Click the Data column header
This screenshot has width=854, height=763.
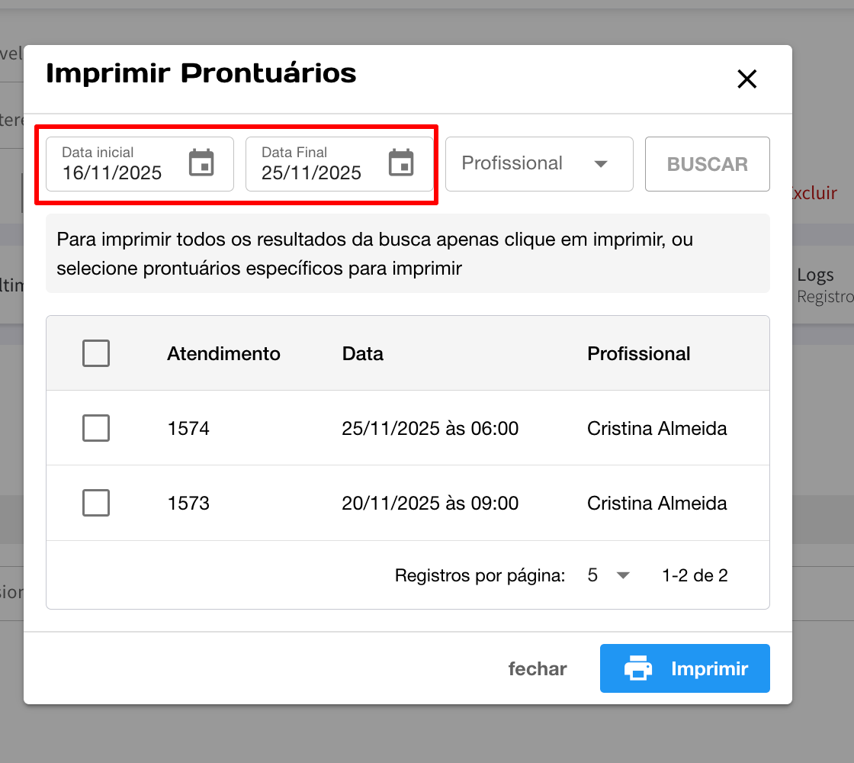[363, 354]
